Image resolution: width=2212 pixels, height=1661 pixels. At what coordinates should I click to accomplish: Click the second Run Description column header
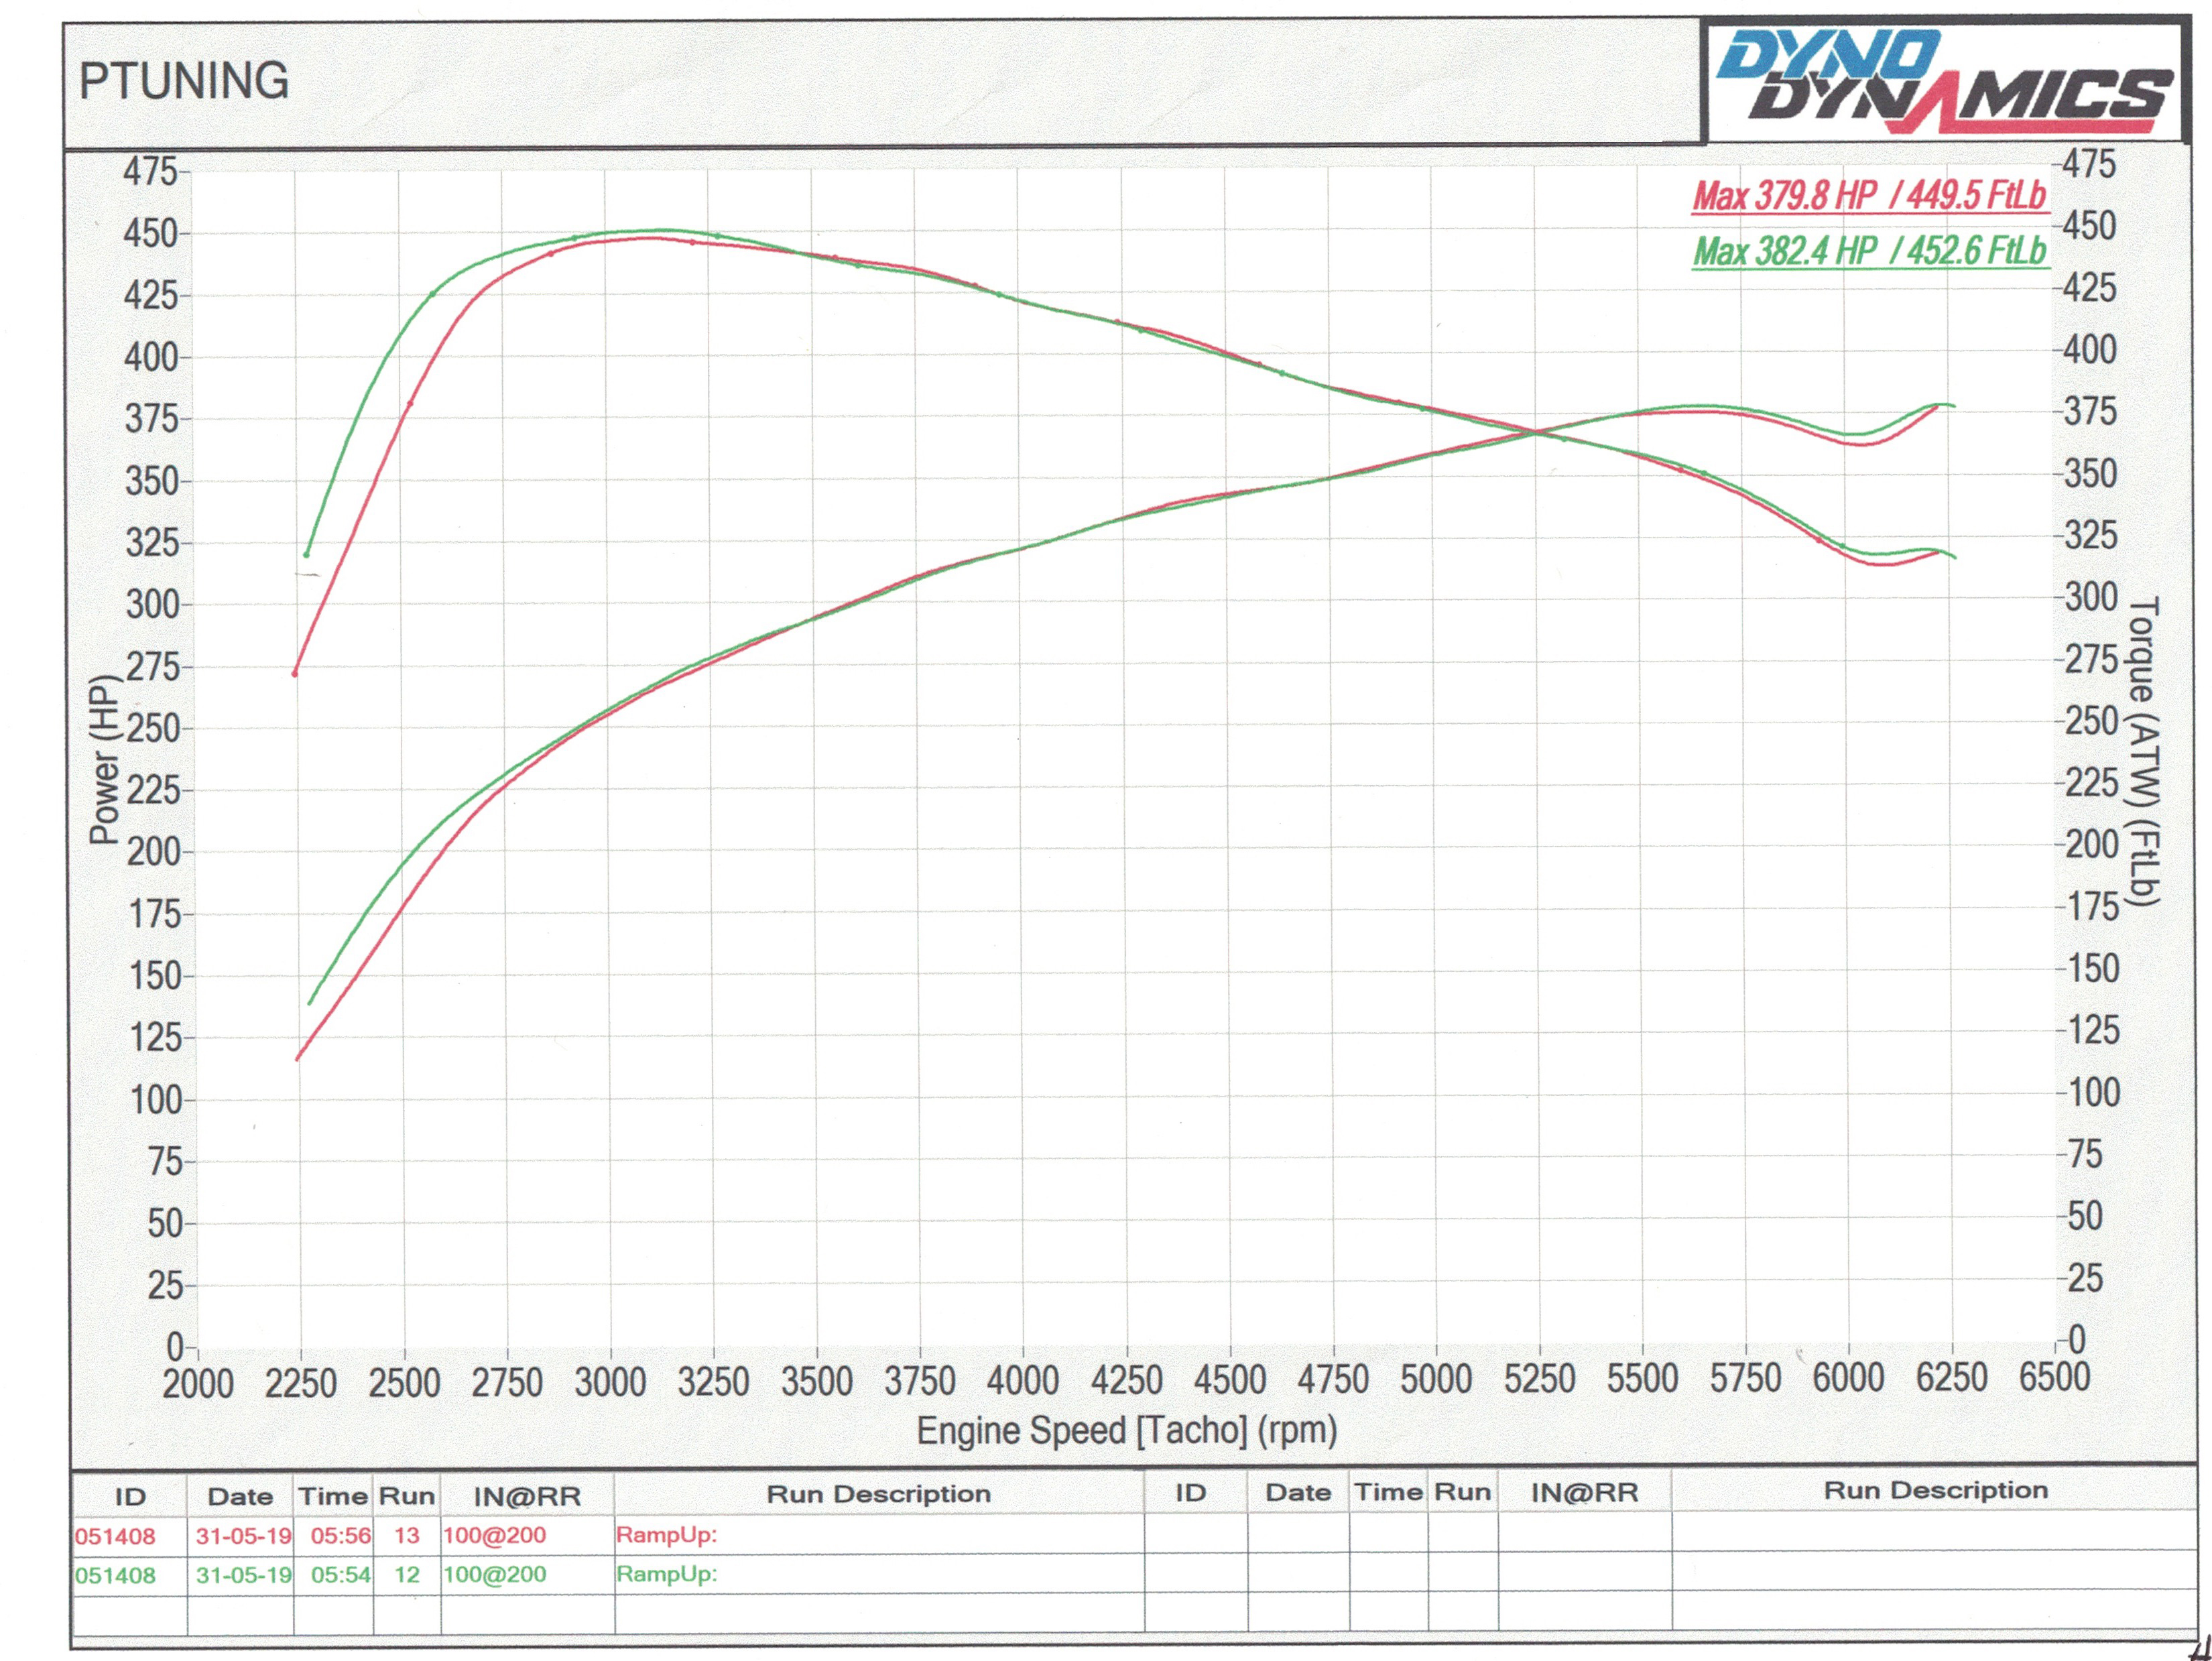1935,1490
